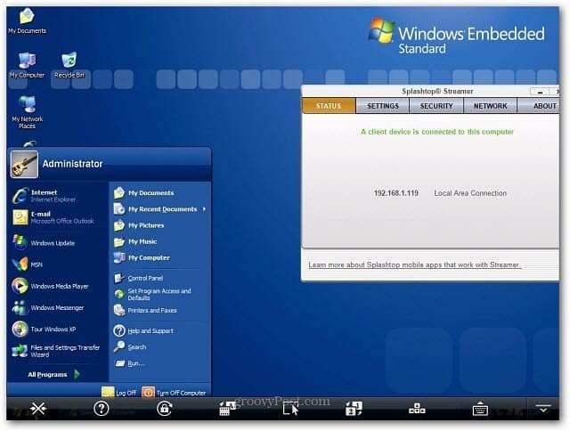Show the on-screen keyboard icon
The height and width of the screenshot is (431, 570).
(480, 409)
